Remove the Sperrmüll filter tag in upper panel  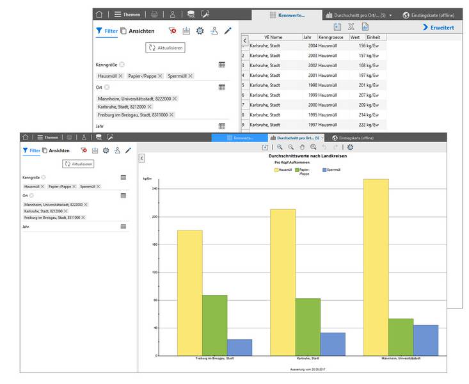[x=191, y=76]
